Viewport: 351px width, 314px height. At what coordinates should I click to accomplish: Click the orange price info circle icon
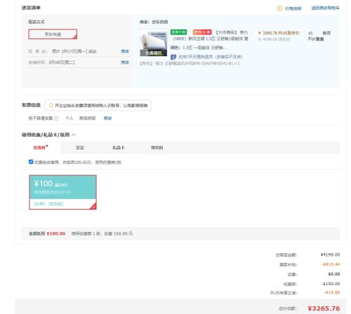(x=279, y=8)
